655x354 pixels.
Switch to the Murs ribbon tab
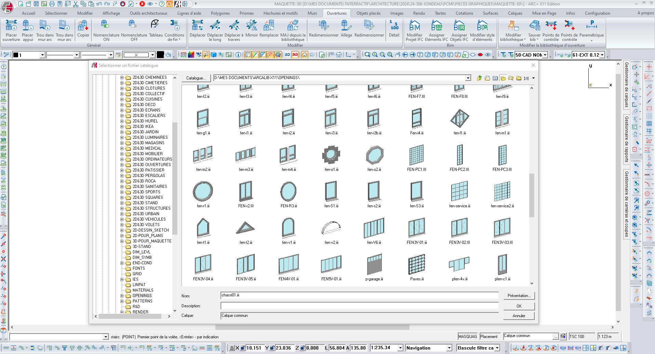click(312, 13)
